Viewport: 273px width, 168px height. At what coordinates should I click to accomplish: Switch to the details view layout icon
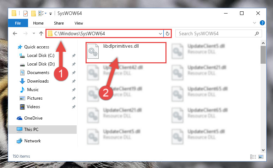(253, 157)
